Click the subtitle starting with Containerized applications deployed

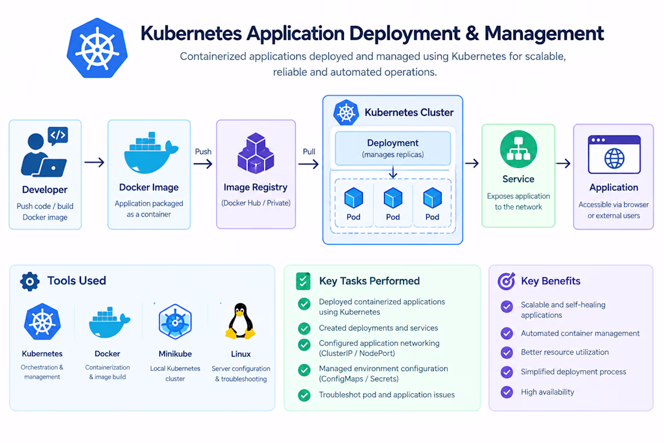click(x=372, y=64)
